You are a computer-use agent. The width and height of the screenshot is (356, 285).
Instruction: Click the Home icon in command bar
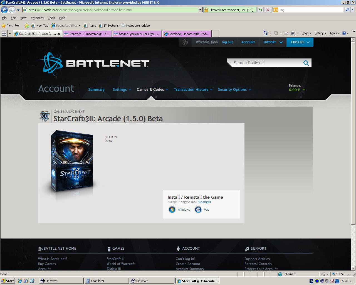tap(266, 33)
